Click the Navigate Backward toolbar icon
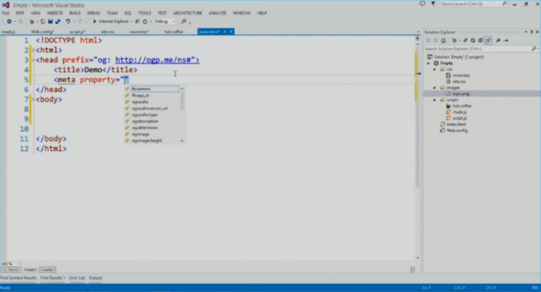 click(9, 22)
